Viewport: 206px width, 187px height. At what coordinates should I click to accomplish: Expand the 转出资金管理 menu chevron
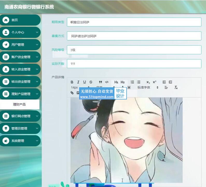pyautogui.click(x=37, y=82)
